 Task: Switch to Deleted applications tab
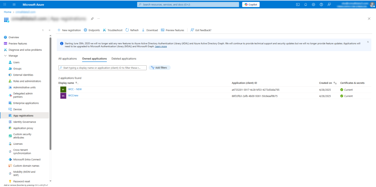click(124, 58)
